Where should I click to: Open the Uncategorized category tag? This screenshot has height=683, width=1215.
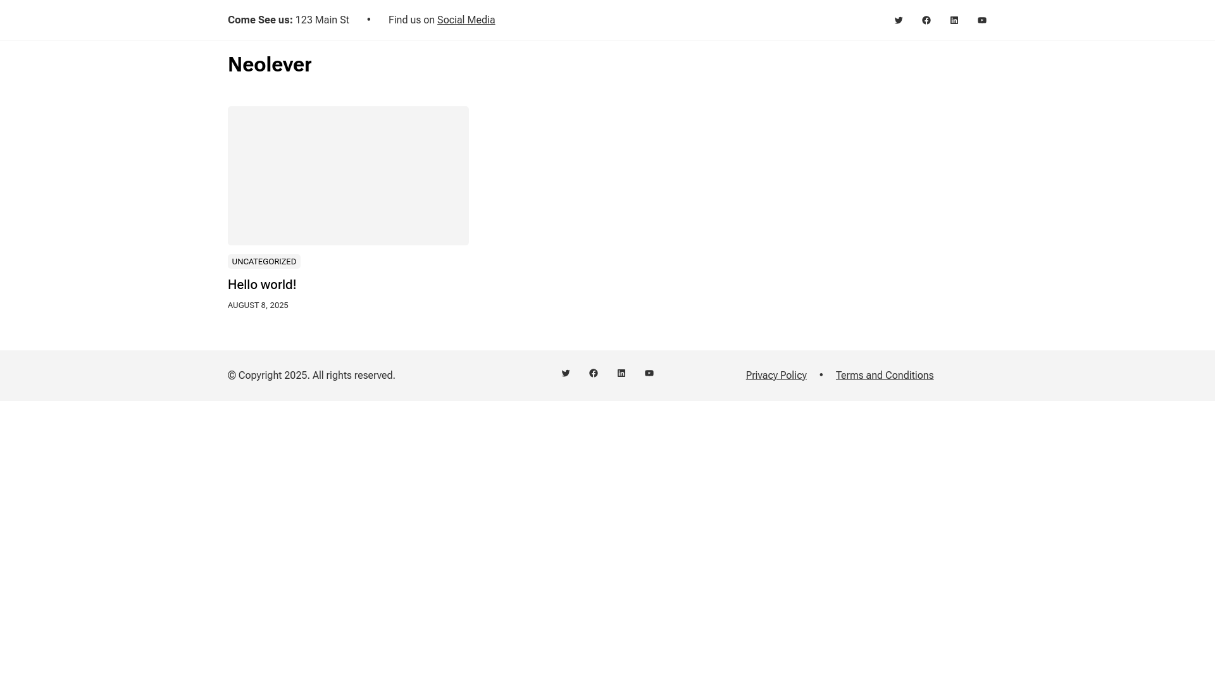(x=264, y=262)
